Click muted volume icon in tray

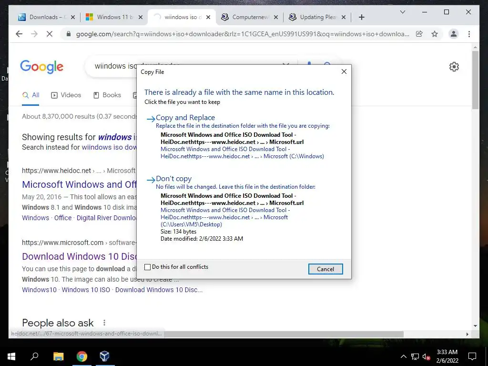tap(426, 356)
